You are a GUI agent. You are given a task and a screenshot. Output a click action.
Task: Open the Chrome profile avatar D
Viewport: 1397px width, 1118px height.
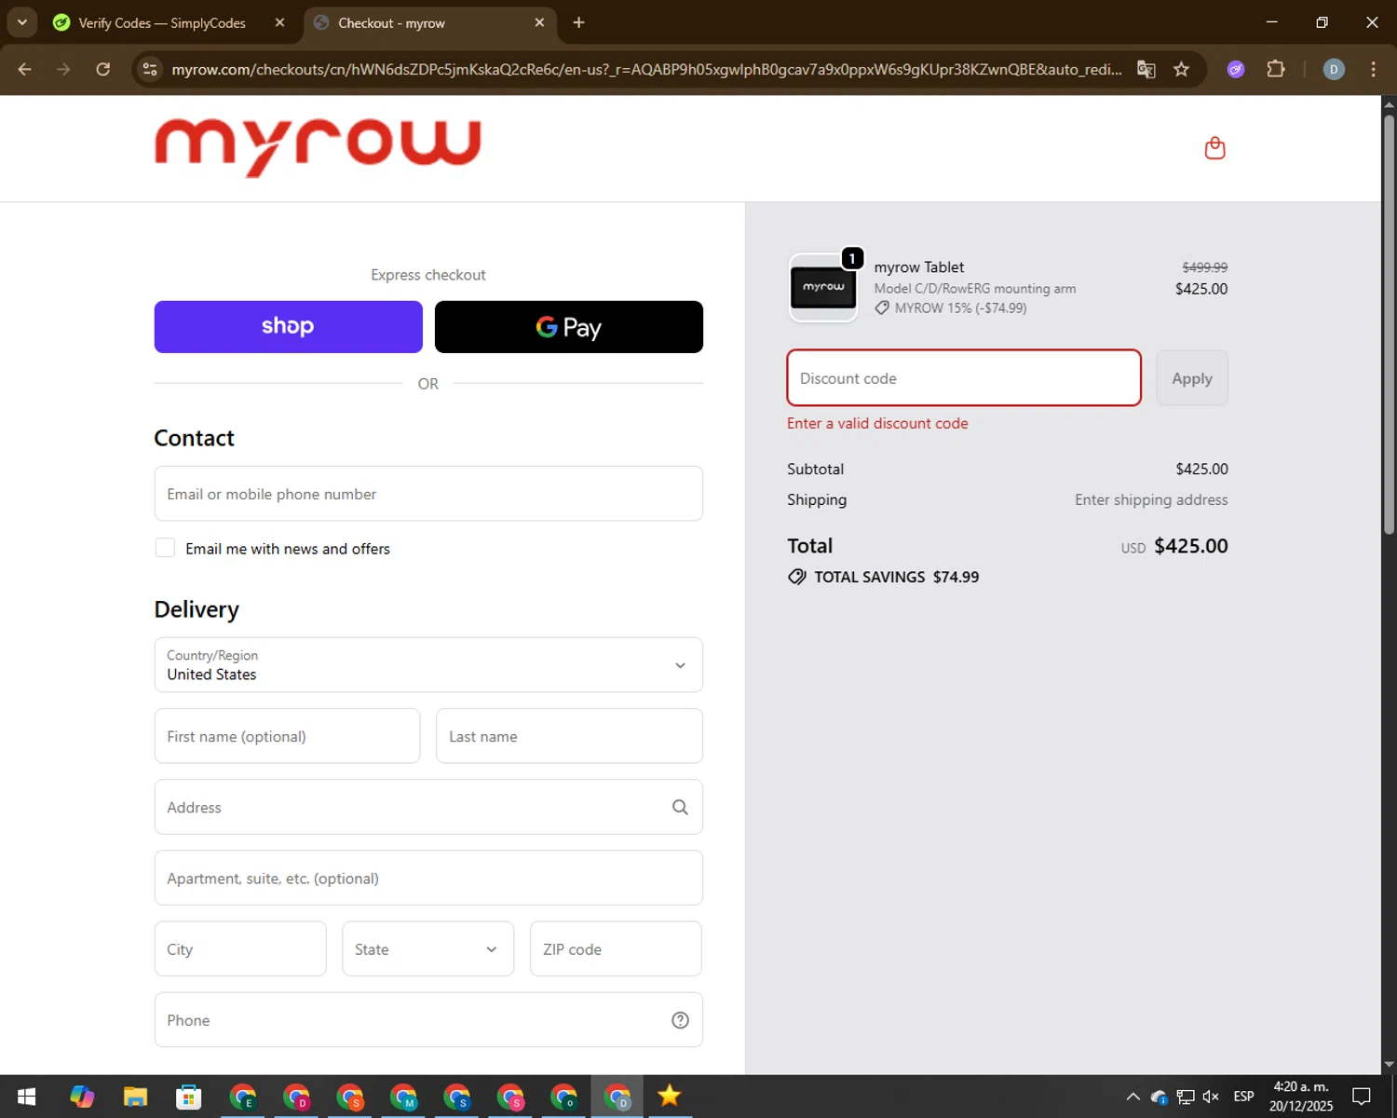(x=1334, y=69)
